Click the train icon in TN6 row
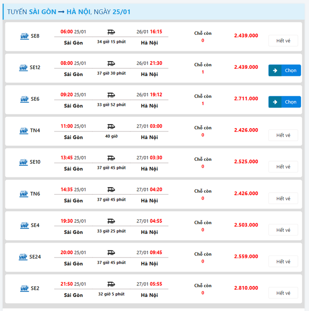309x311 pixels. (x=111, y=190)
